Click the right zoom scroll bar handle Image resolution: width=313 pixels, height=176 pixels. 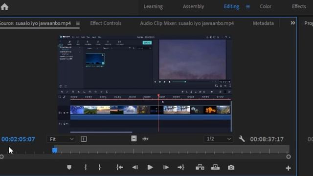288,156
